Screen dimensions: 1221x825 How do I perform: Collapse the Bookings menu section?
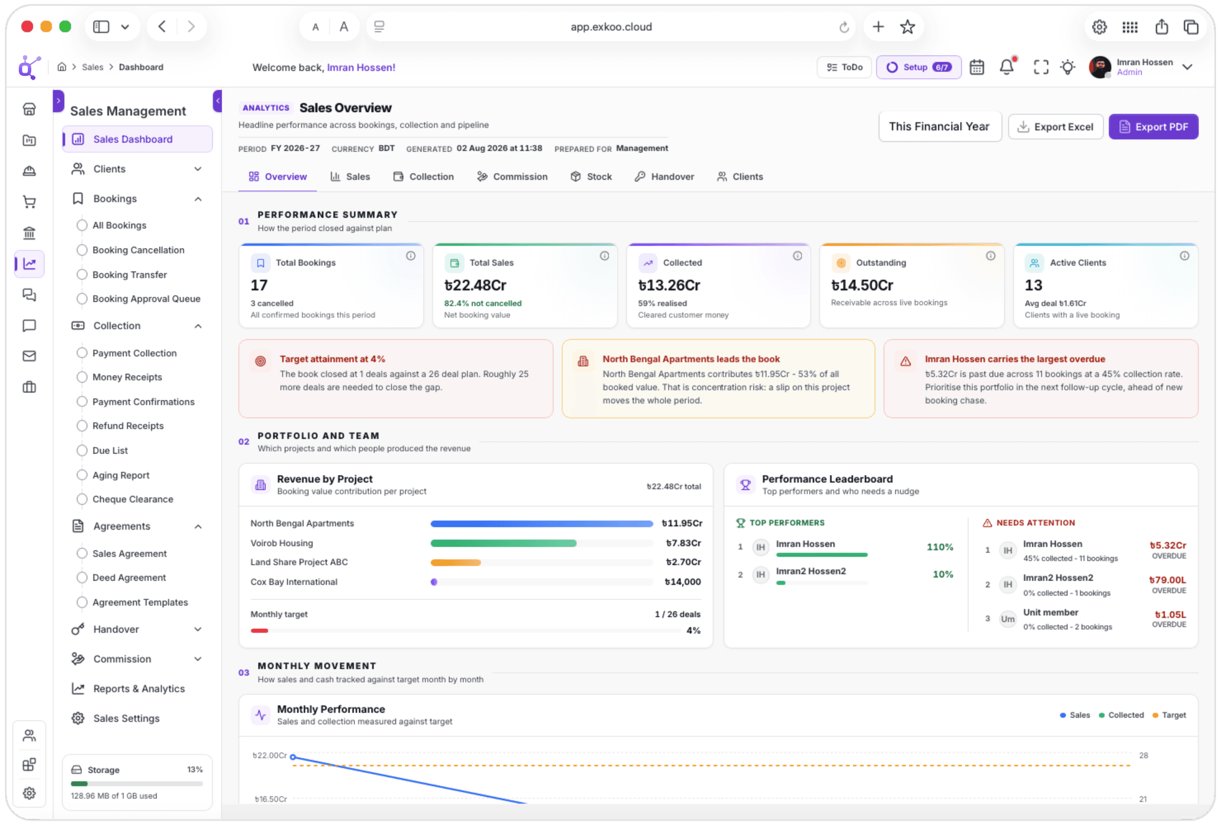coord(137,199)
